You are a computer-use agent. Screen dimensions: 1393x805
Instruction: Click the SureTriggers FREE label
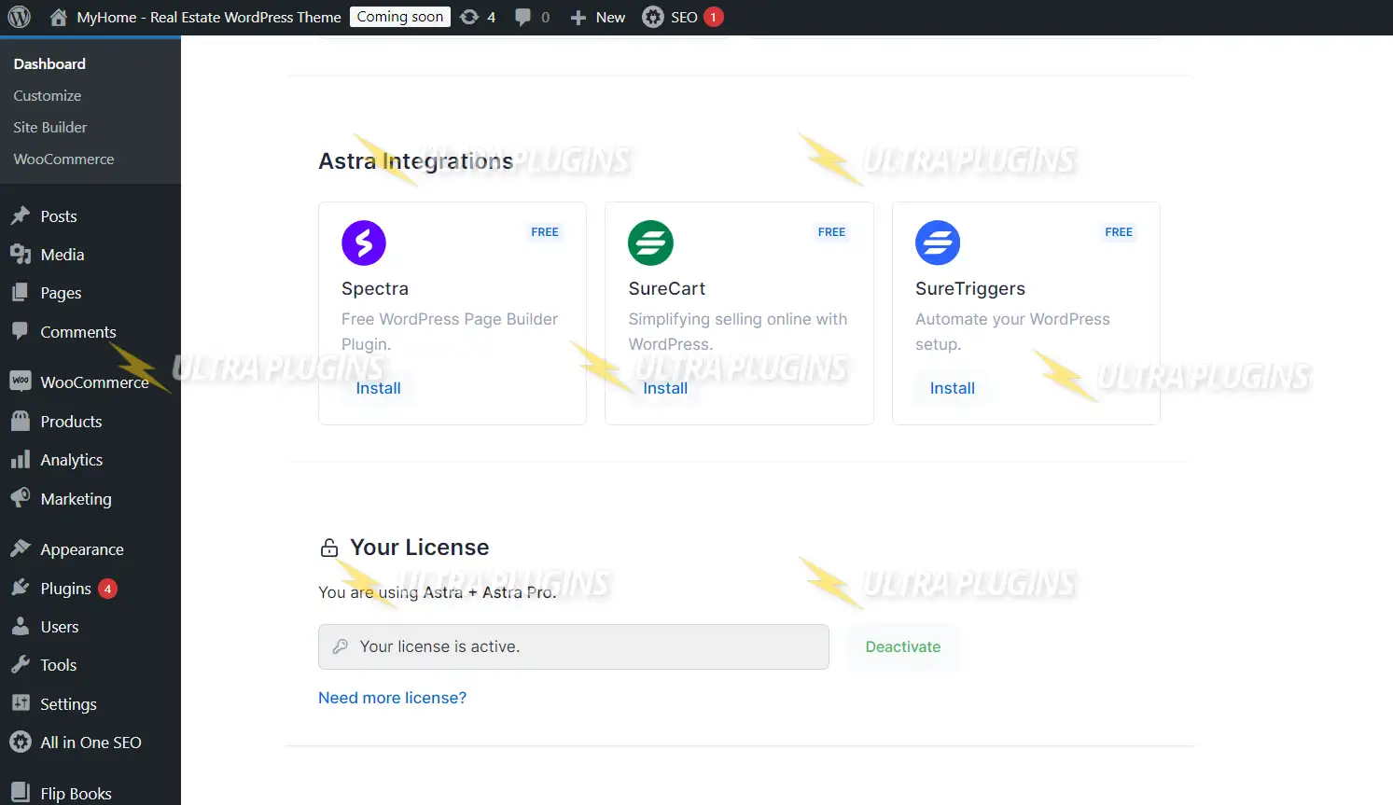pos(1119,231)
